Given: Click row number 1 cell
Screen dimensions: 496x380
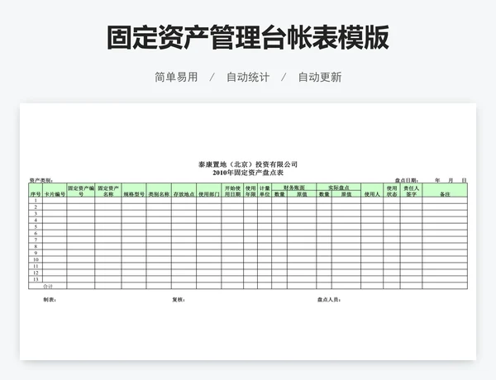Looking at the screenshot, I should (x=36, y=201).
